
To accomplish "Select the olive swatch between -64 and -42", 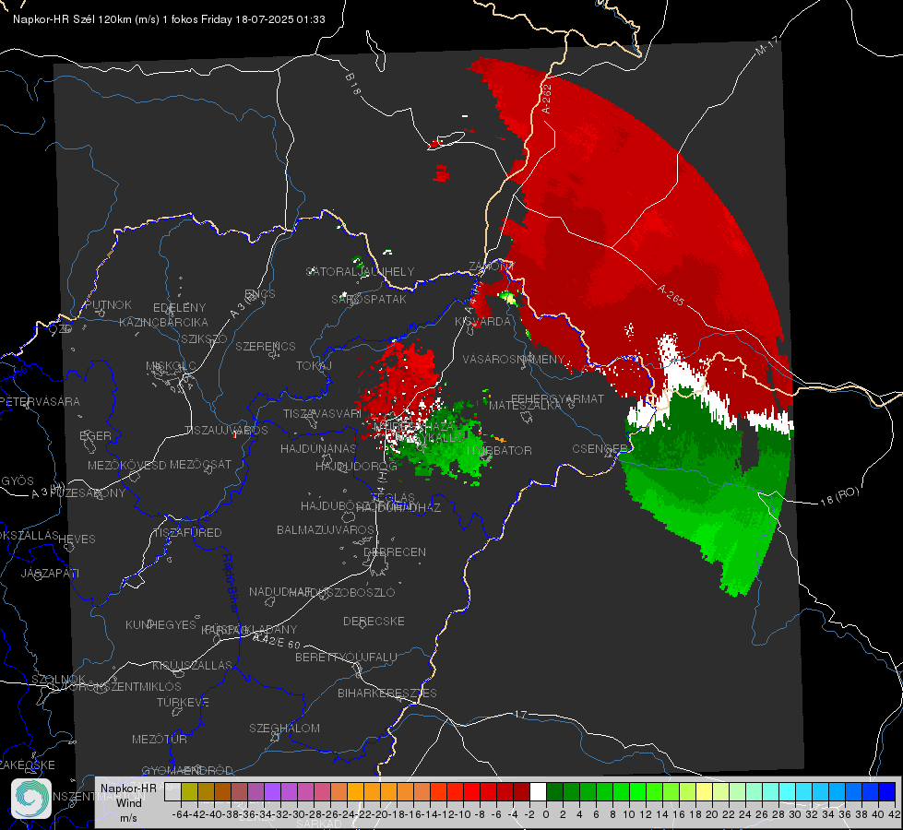I will (x=189, y=791).
